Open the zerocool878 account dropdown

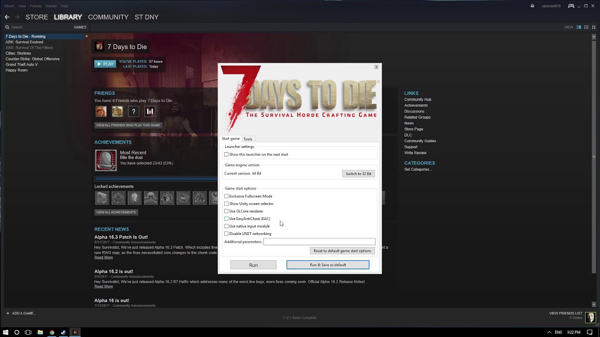click(551, 6)
